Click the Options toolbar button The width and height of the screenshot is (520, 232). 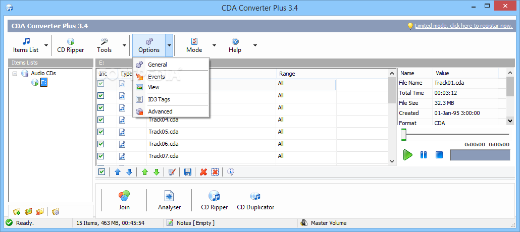coord(149,45)
